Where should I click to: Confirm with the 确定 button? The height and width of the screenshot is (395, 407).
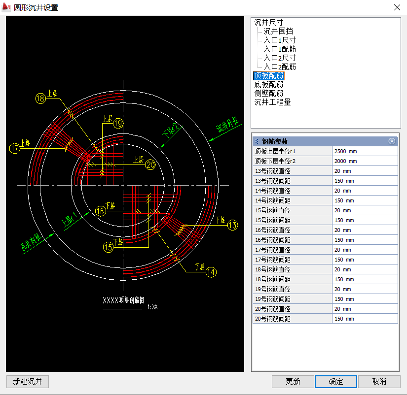coord(335,381)
